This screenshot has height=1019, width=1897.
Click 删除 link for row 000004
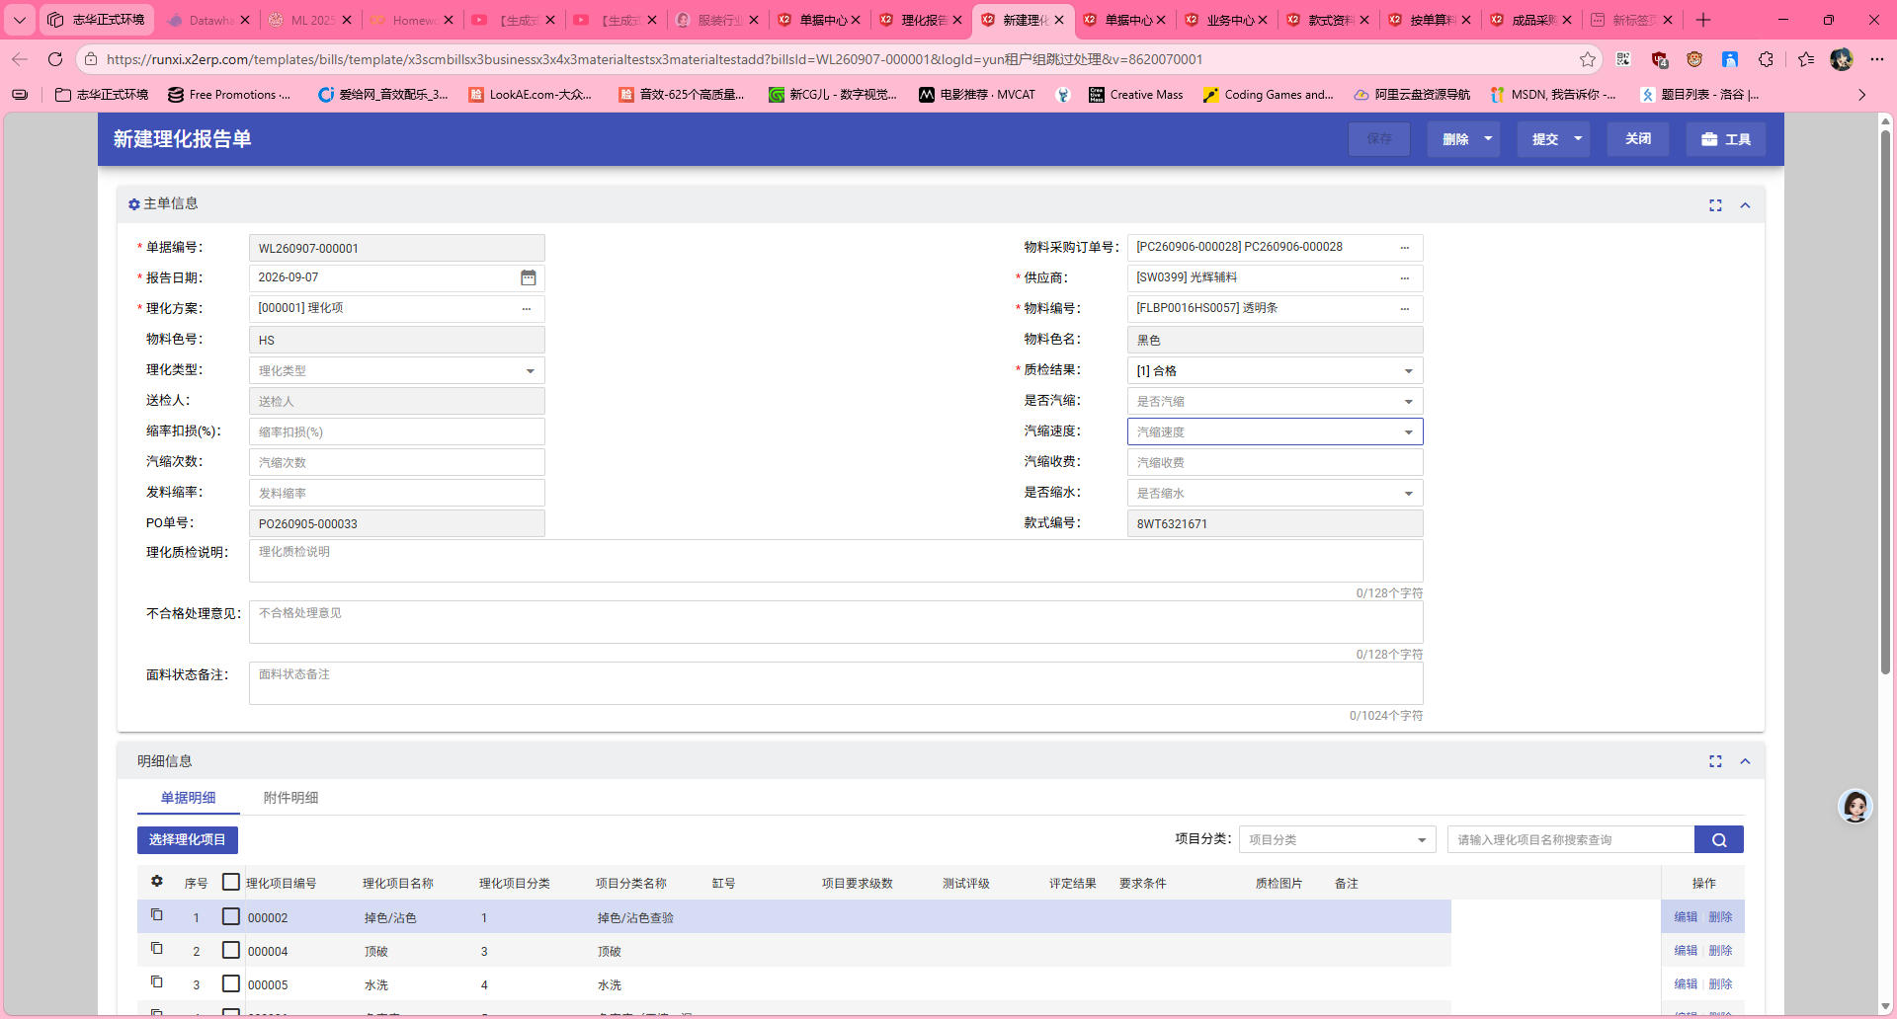pos(1720,951)
